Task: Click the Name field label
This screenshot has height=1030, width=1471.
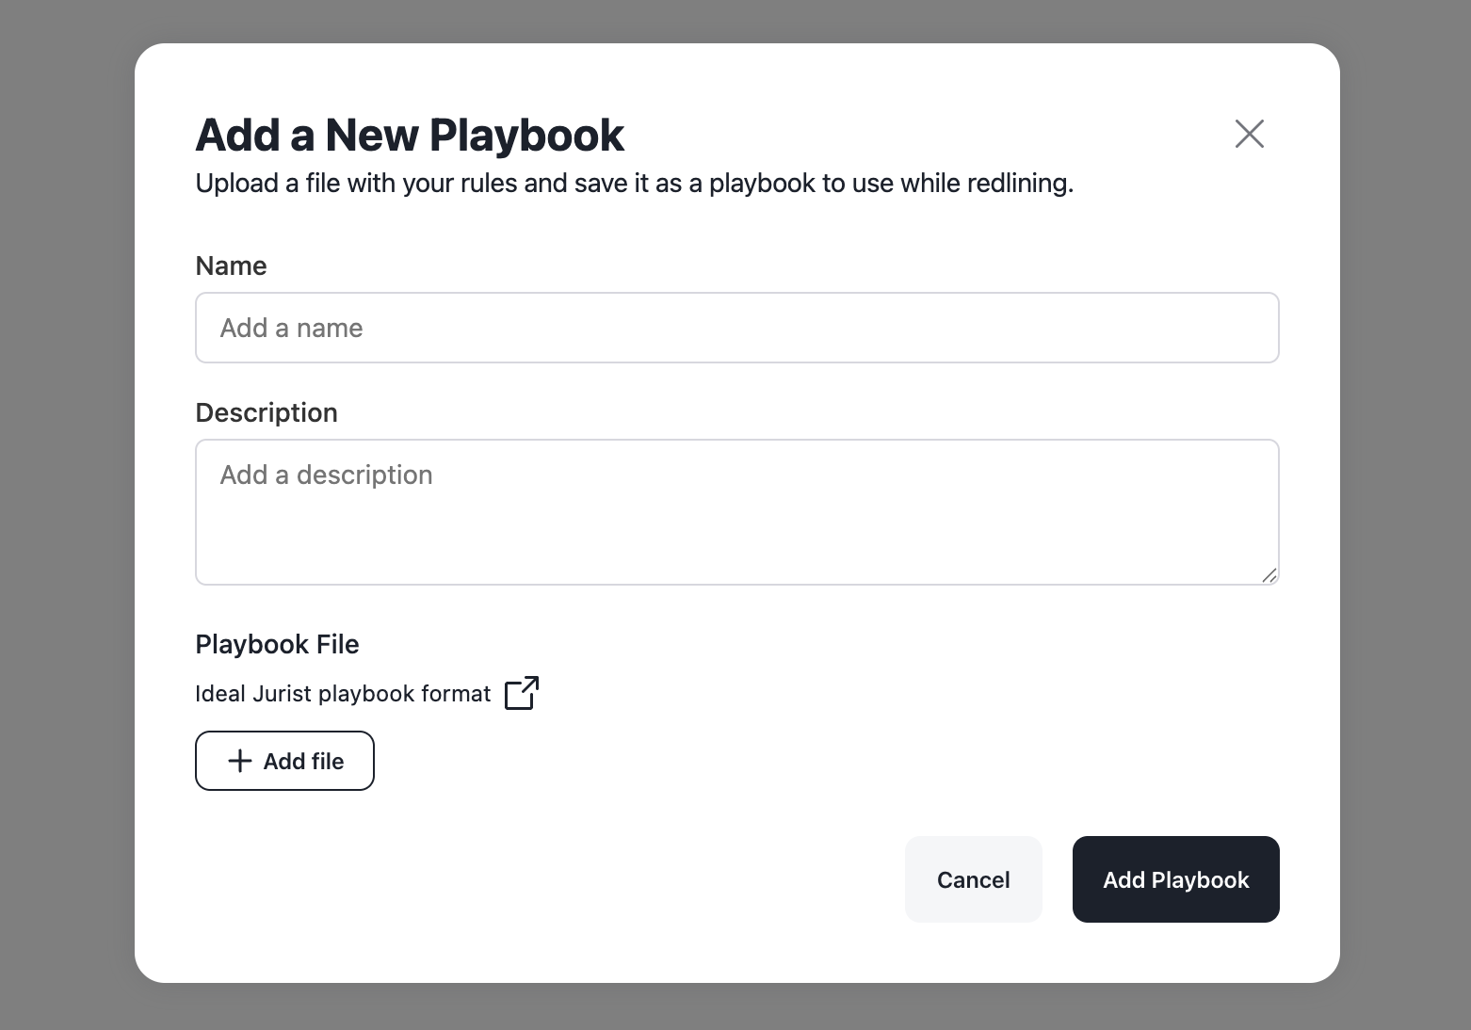Action: [x=231, y=266]
